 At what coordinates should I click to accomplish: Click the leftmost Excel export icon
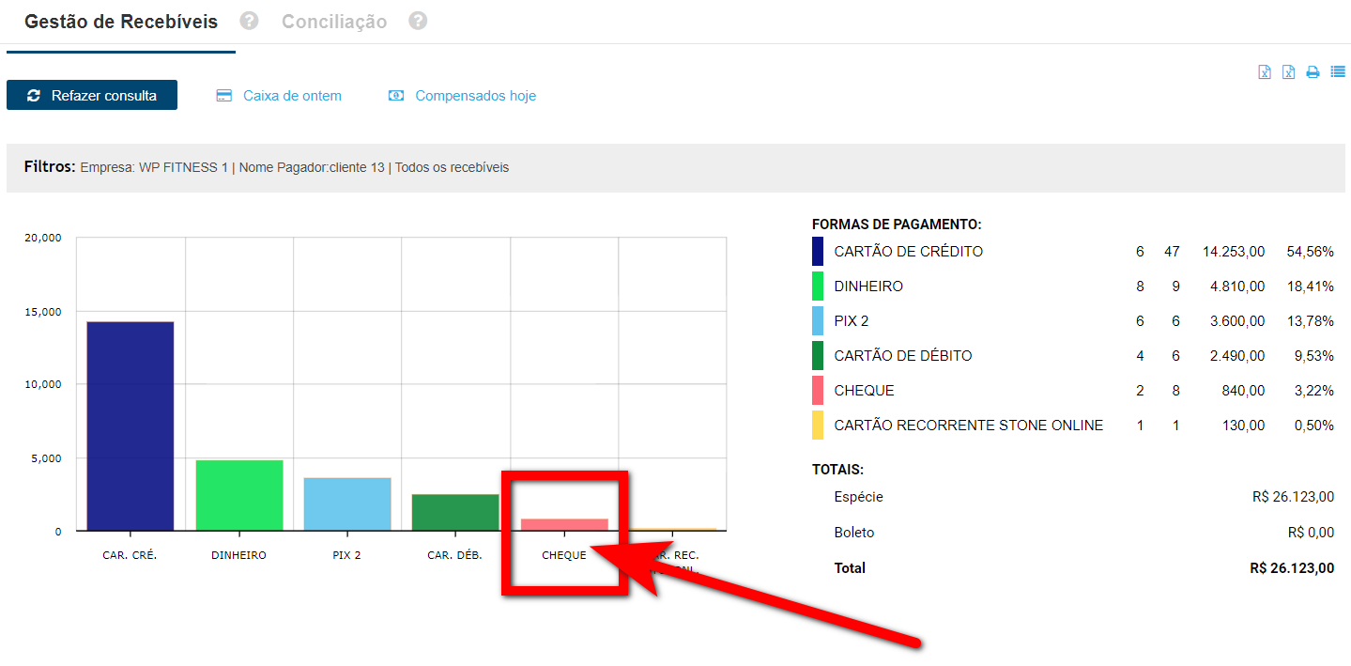[1265, 72]
